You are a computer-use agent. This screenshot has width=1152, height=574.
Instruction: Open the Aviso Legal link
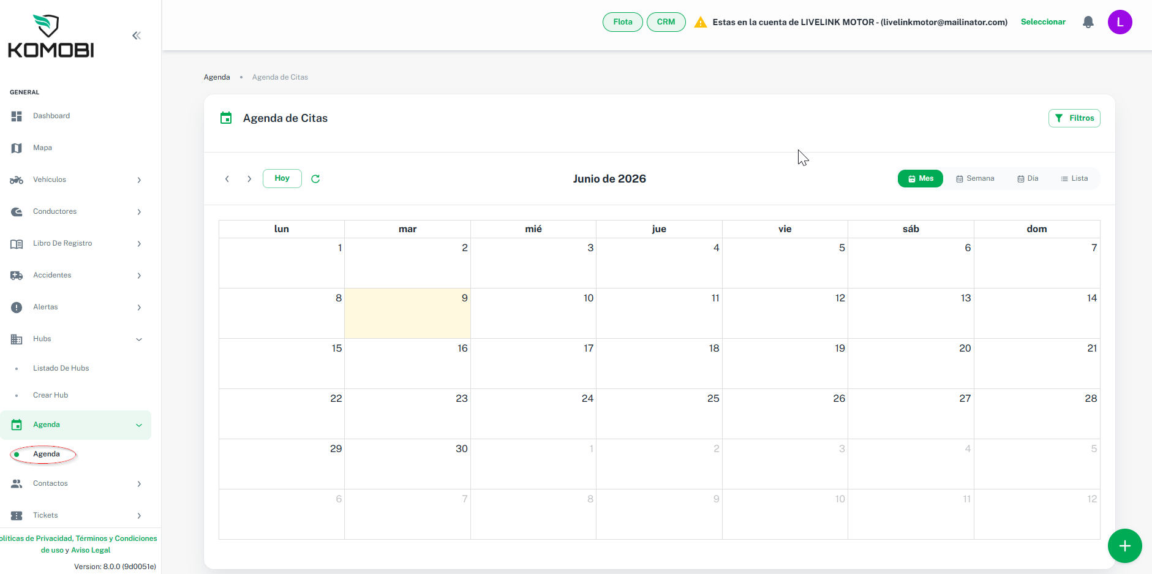pyautogui.click(x=91, y=550)
